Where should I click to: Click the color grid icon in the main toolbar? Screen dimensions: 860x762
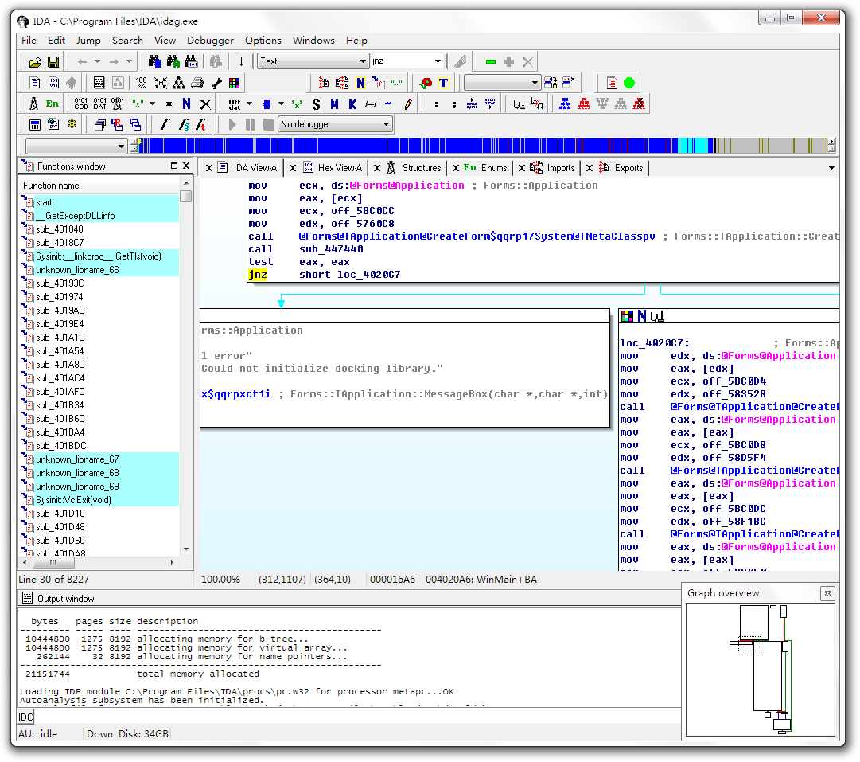234,83
